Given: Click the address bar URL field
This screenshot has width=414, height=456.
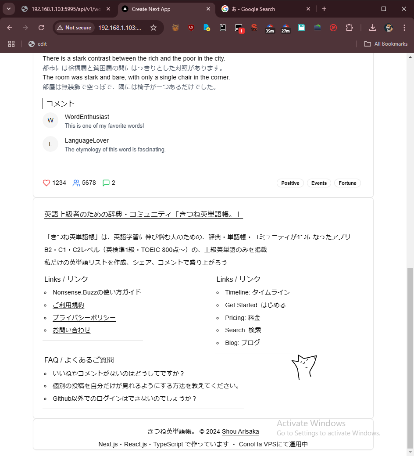Looking at the screenshot, I should (119, 28).
